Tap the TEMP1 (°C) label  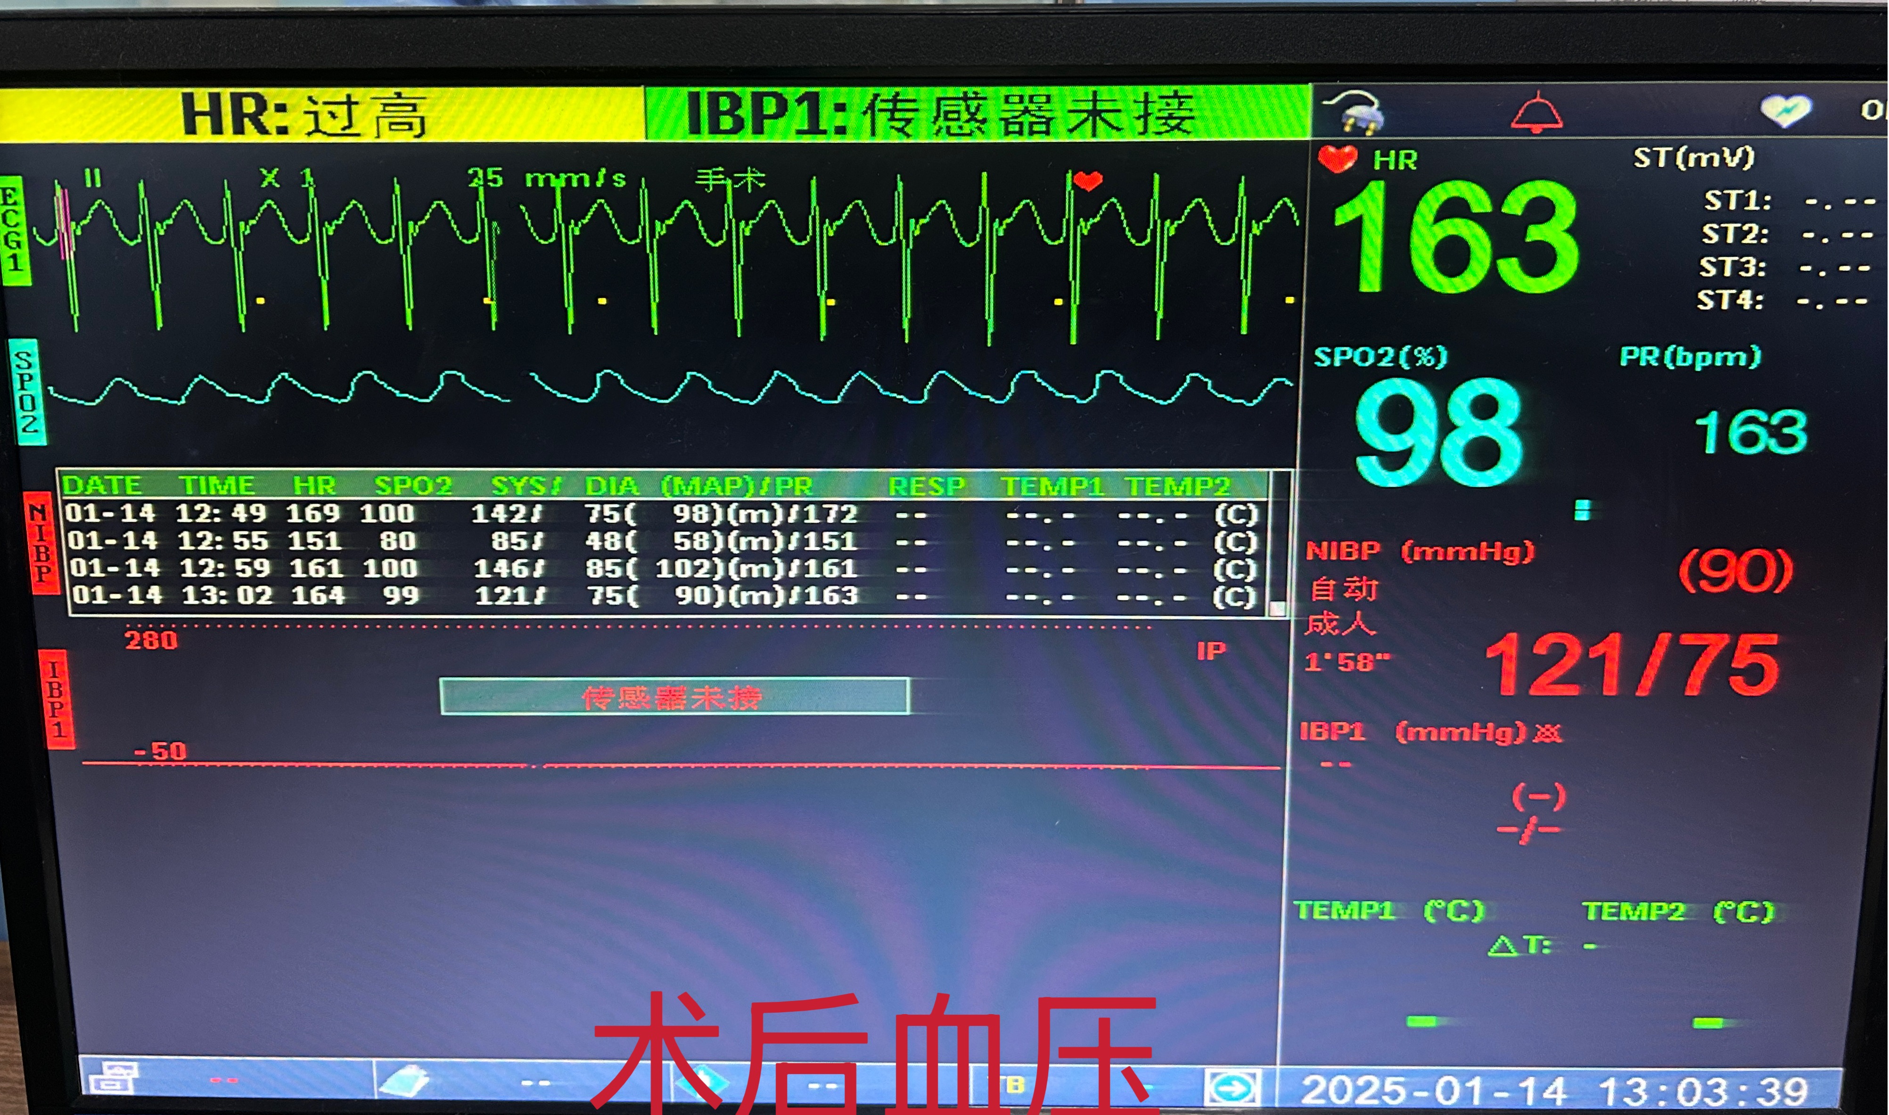(x=1389, y=910)
